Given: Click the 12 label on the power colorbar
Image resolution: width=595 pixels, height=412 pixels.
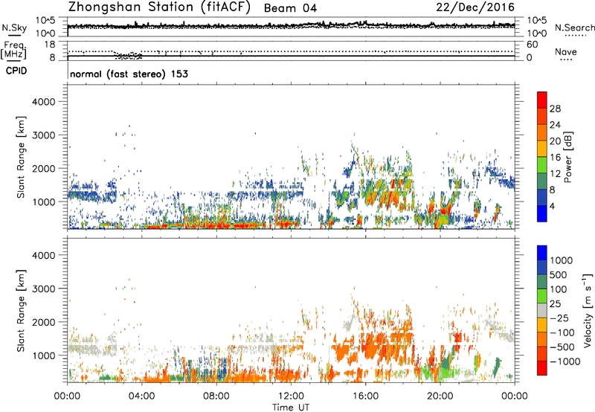Looking at the screenshot, I should coord(555,174).
